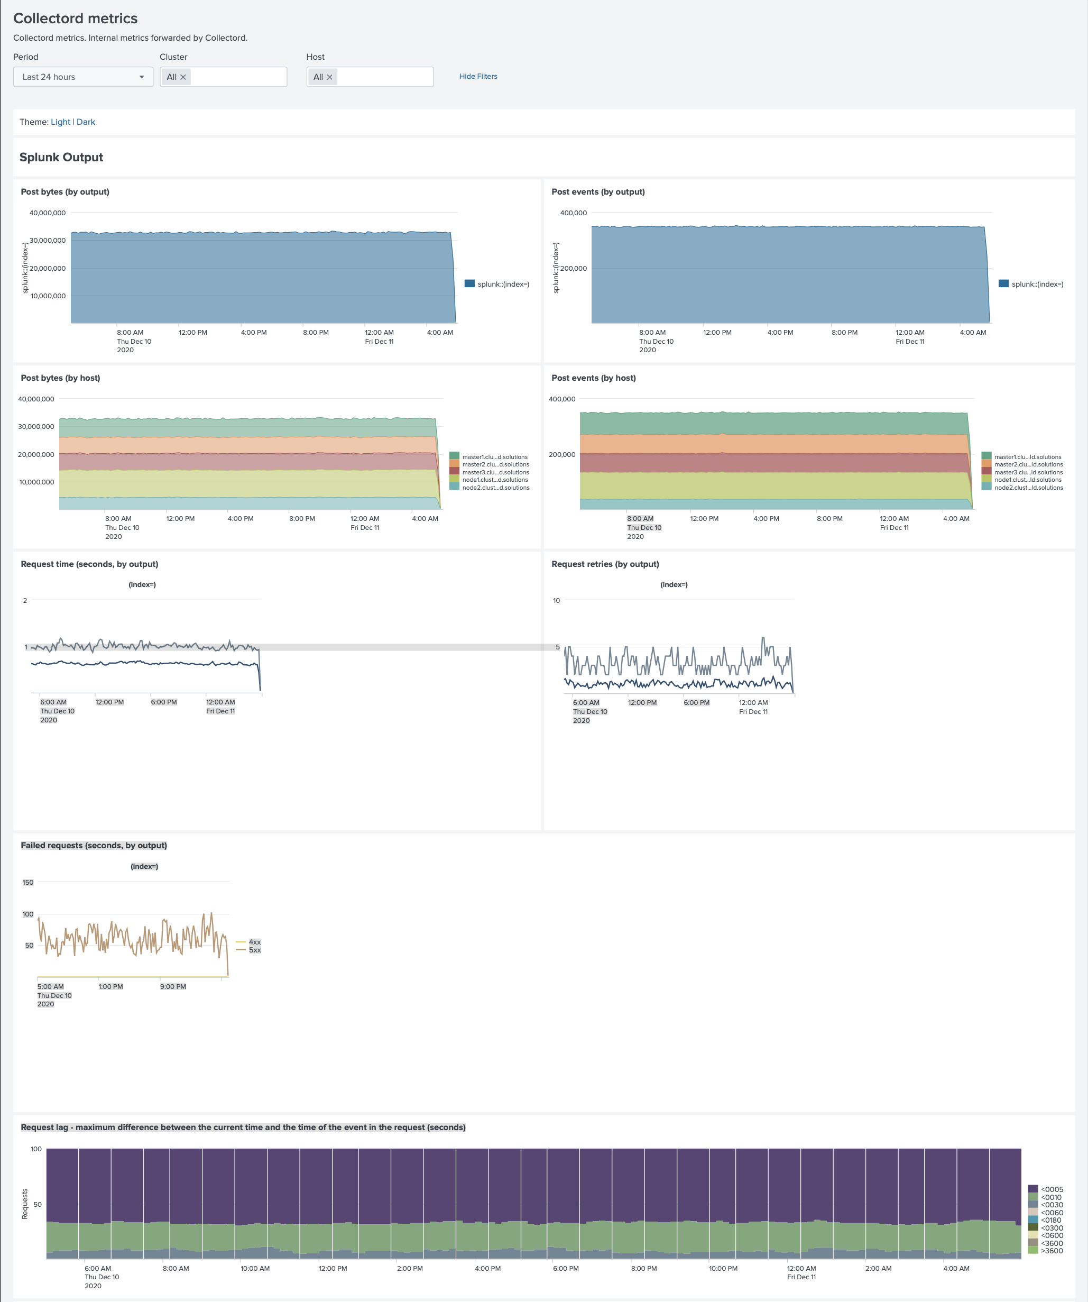
Task: Switch to the Light theme
Action: coord(60,122)
